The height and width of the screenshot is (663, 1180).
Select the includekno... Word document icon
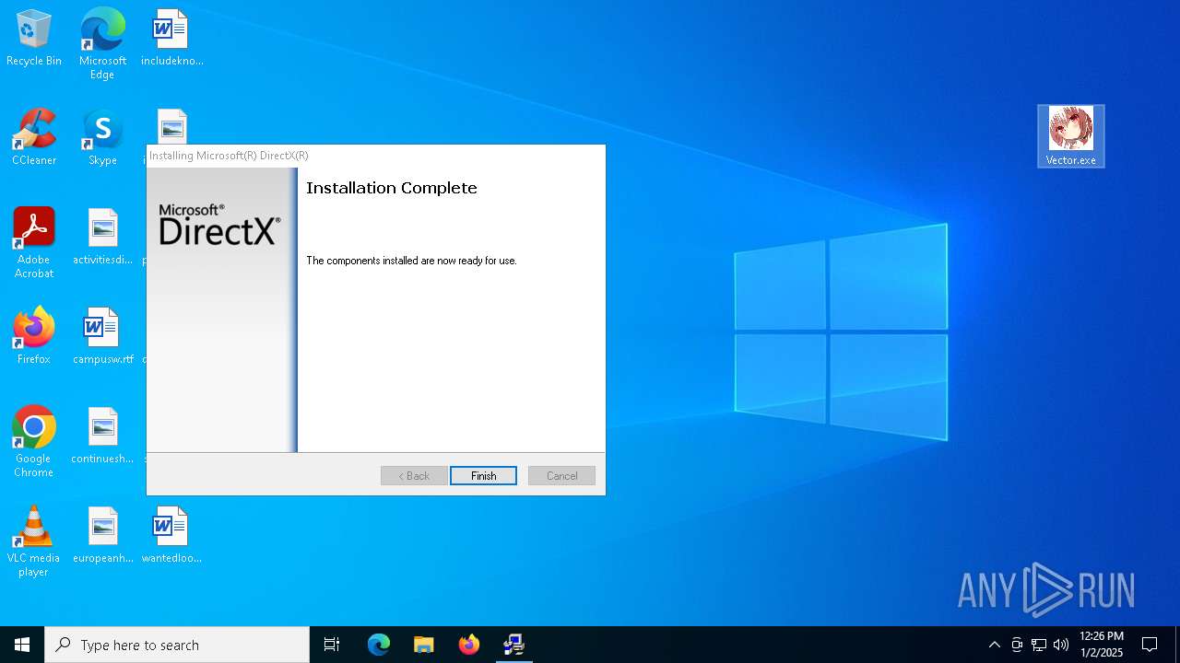pos(171,39)
